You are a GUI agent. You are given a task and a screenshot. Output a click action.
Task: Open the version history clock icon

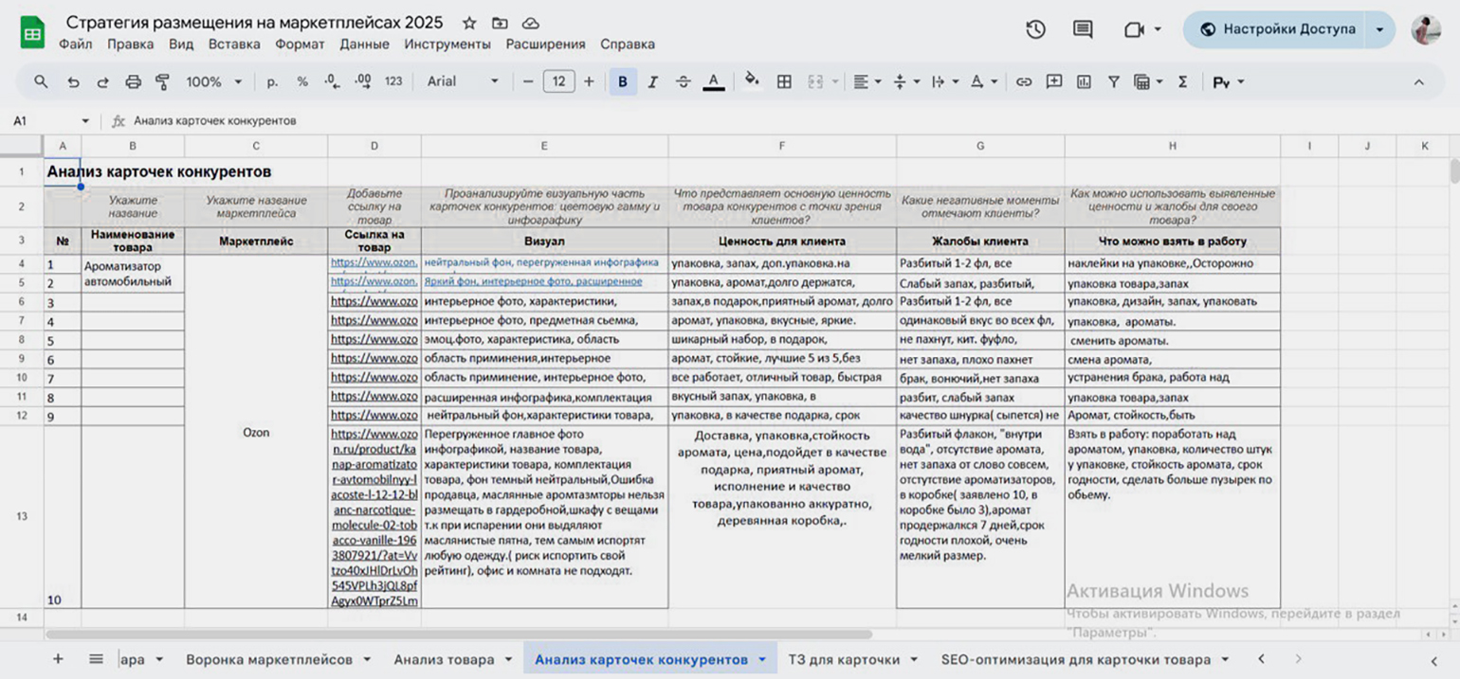(1035, 29)
